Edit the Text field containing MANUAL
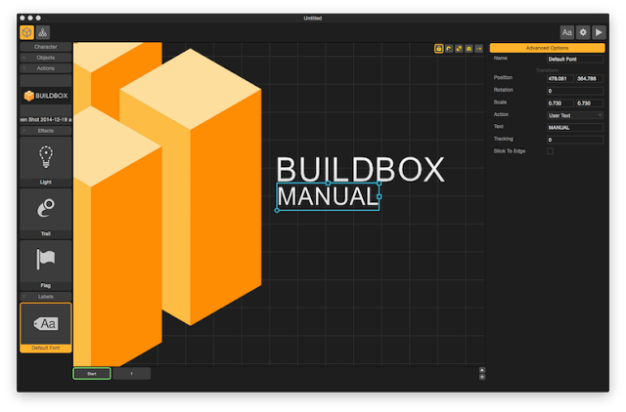Image resolution: width=626 pixels, height=412 pixels. (x=575, y=128)
